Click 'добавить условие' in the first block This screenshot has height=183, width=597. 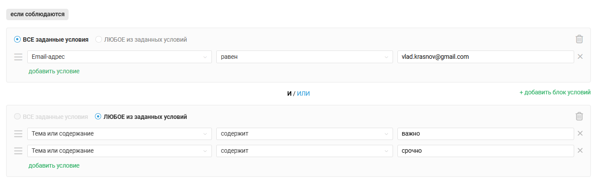pyautogui.click(x=54, y=71)
